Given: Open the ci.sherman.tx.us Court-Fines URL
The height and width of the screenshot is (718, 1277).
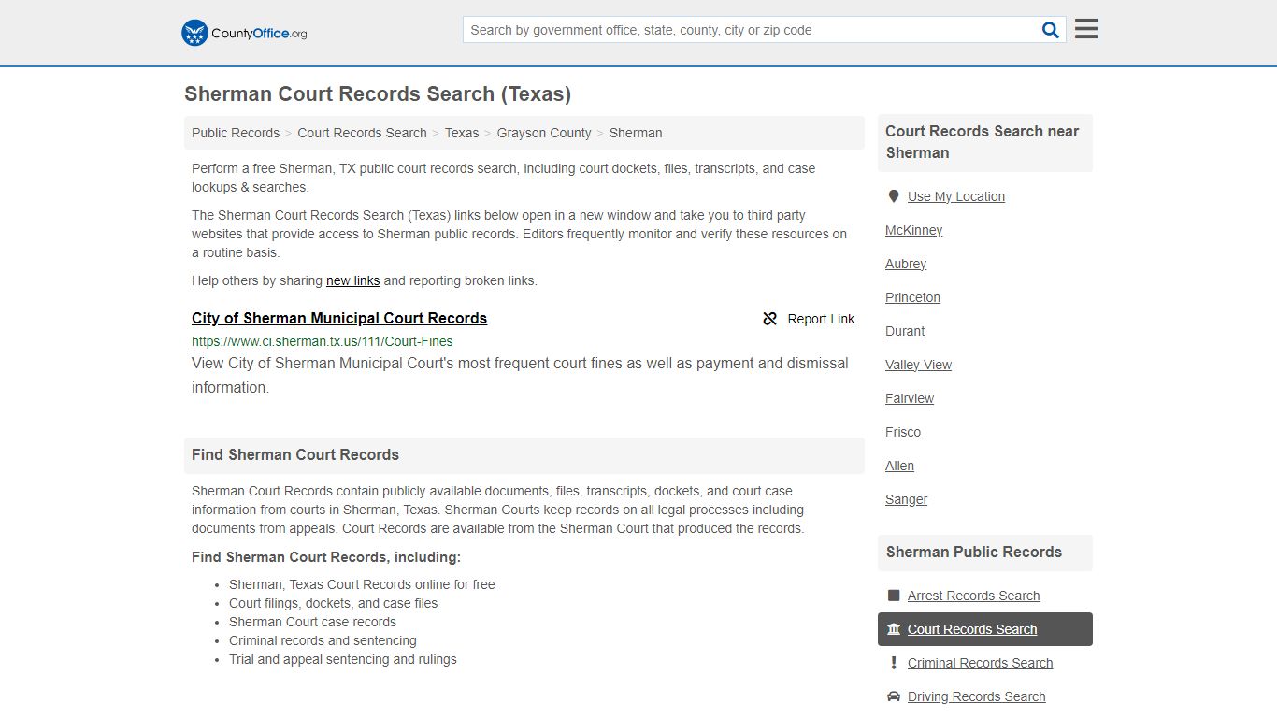Looking at the screenshot, I should 322,341.
